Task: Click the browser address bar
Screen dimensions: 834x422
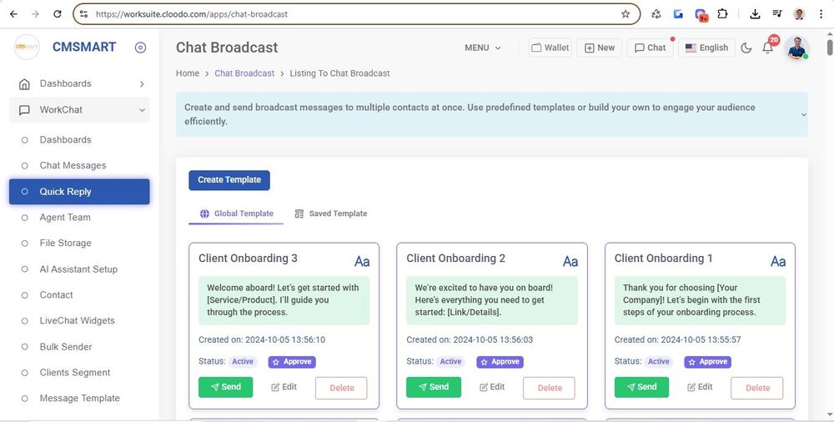Action: tap(350, 14)
